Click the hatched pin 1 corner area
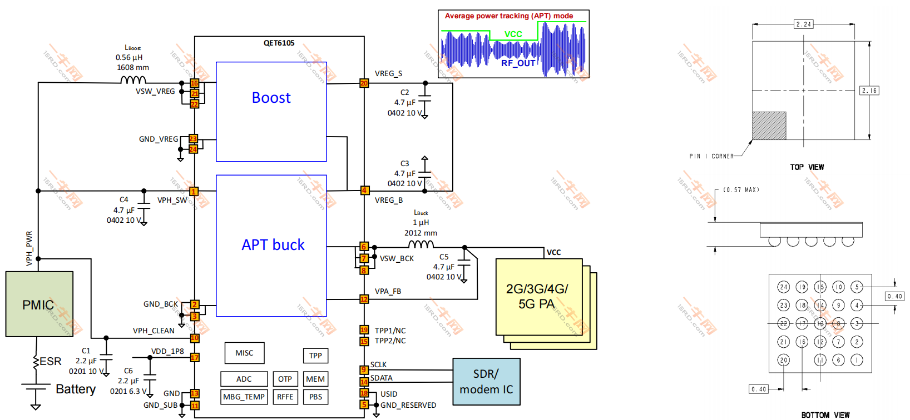This screenshot has height=420, width=910. point(769,126)
